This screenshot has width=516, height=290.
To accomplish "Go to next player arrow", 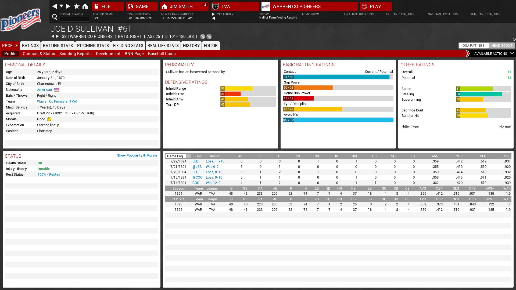I will click(x=57, y=36).
